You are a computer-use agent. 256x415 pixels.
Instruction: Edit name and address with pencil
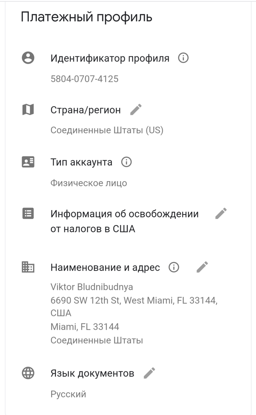[x=202, y=267]
